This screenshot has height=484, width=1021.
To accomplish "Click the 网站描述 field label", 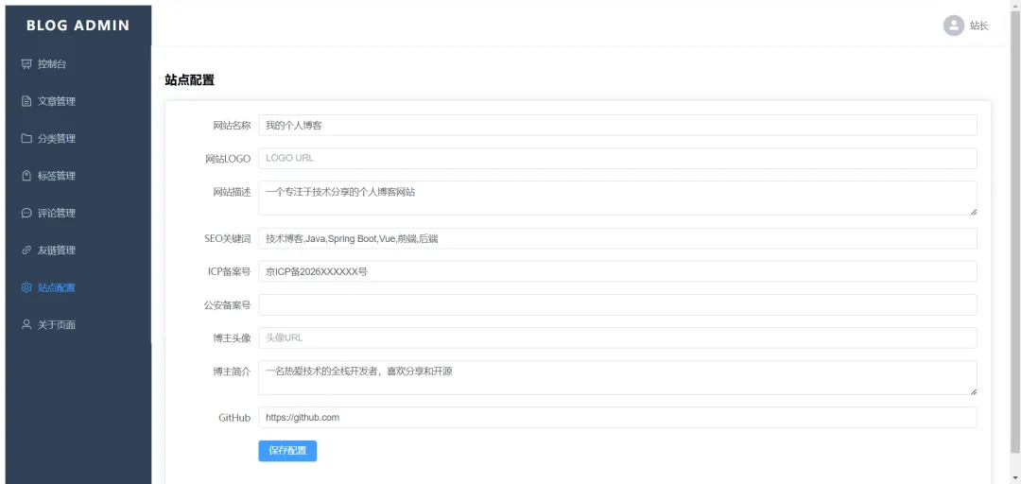I will 232,192.
